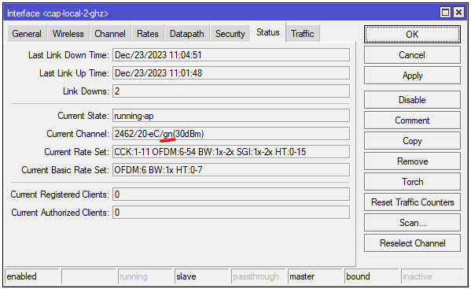This screenshot has width=471, height=289.
Task: Confirm with the OK button
Action: tap(412, 35)
